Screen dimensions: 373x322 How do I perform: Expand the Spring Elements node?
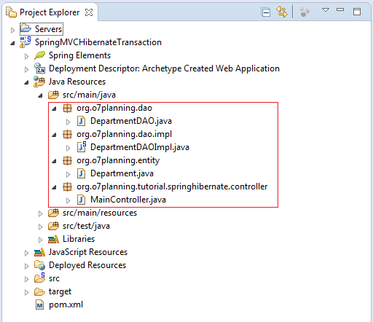click(x=26, y=56)
